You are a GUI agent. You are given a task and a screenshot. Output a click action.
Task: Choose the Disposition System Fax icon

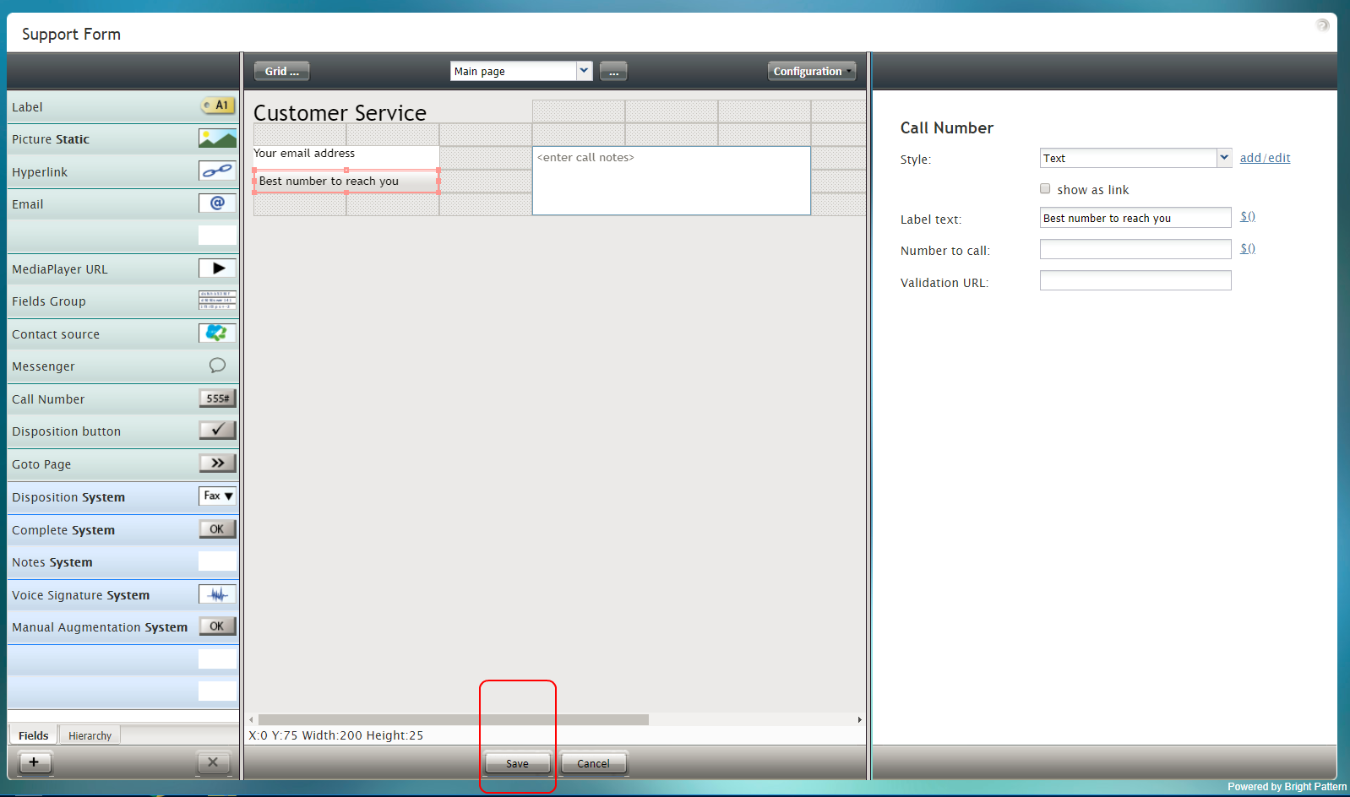[x=217, y=496]
